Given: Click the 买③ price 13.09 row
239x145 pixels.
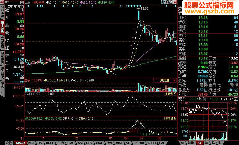Looking at the screenshot, I should tap(208, 45).
